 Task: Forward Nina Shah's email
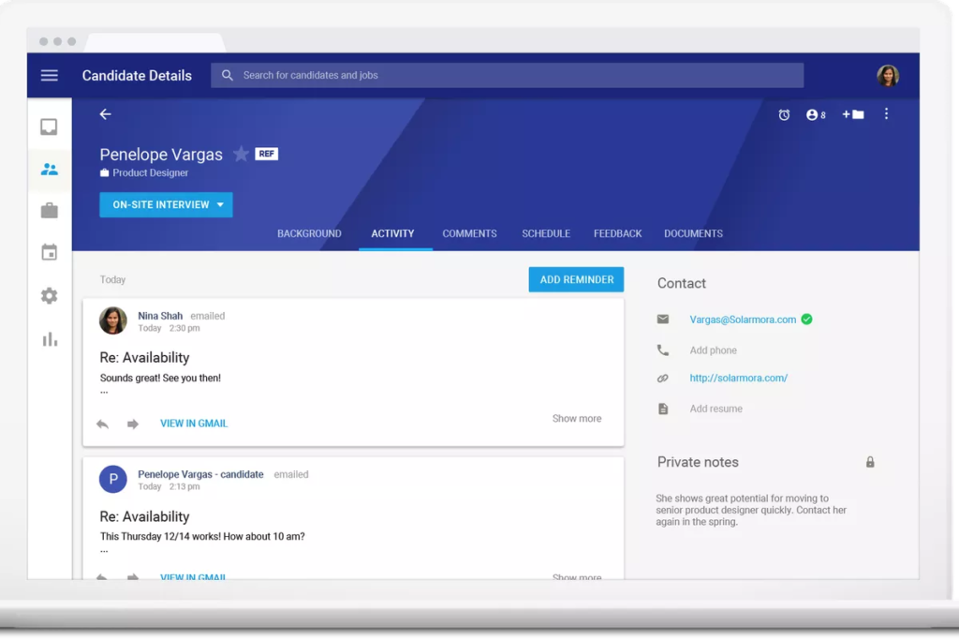pos(133,424)
